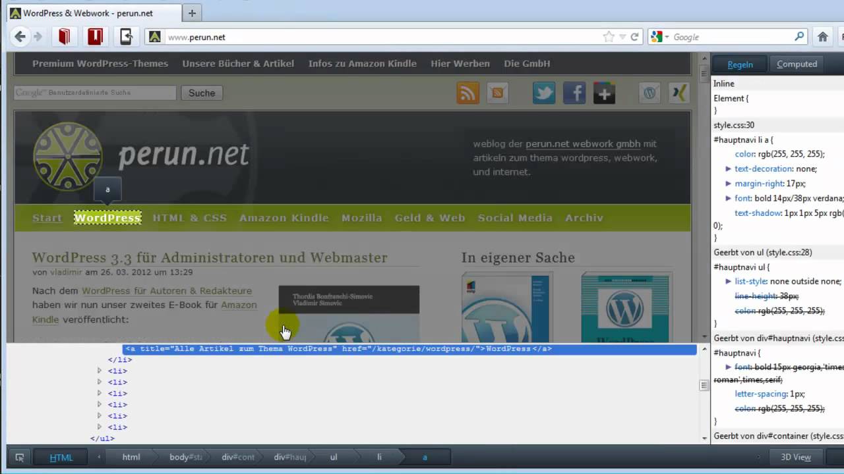Open the Geld & Web navigation item
Screen dimensions: 844x474
tap(430, 218)
